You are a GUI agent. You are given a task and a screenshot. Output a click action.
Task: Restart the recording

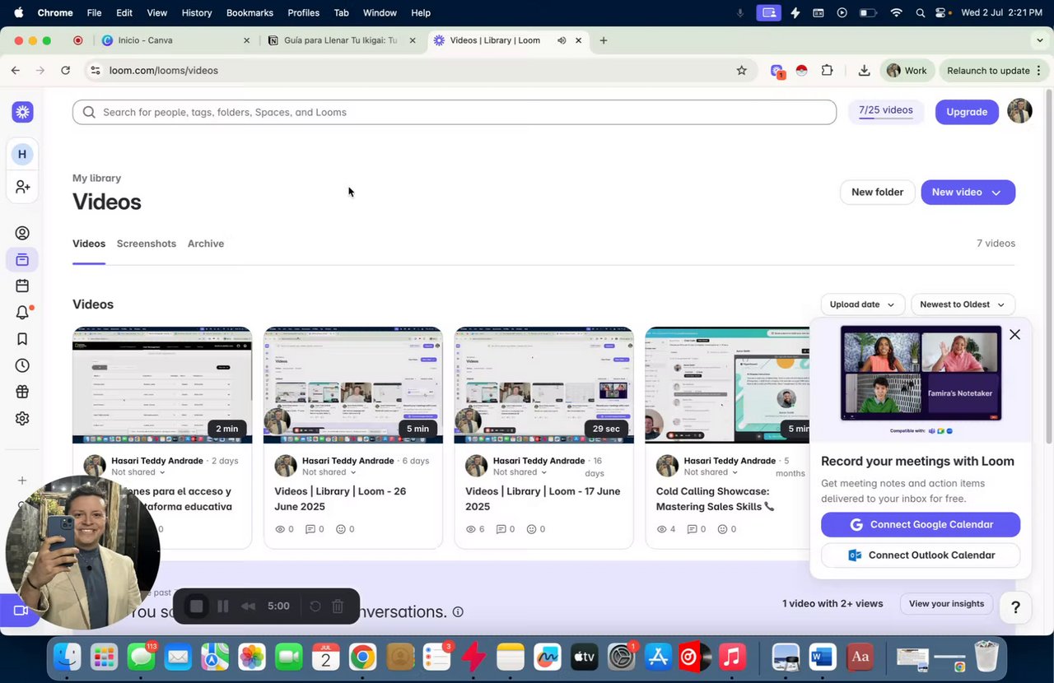point(315,606)
